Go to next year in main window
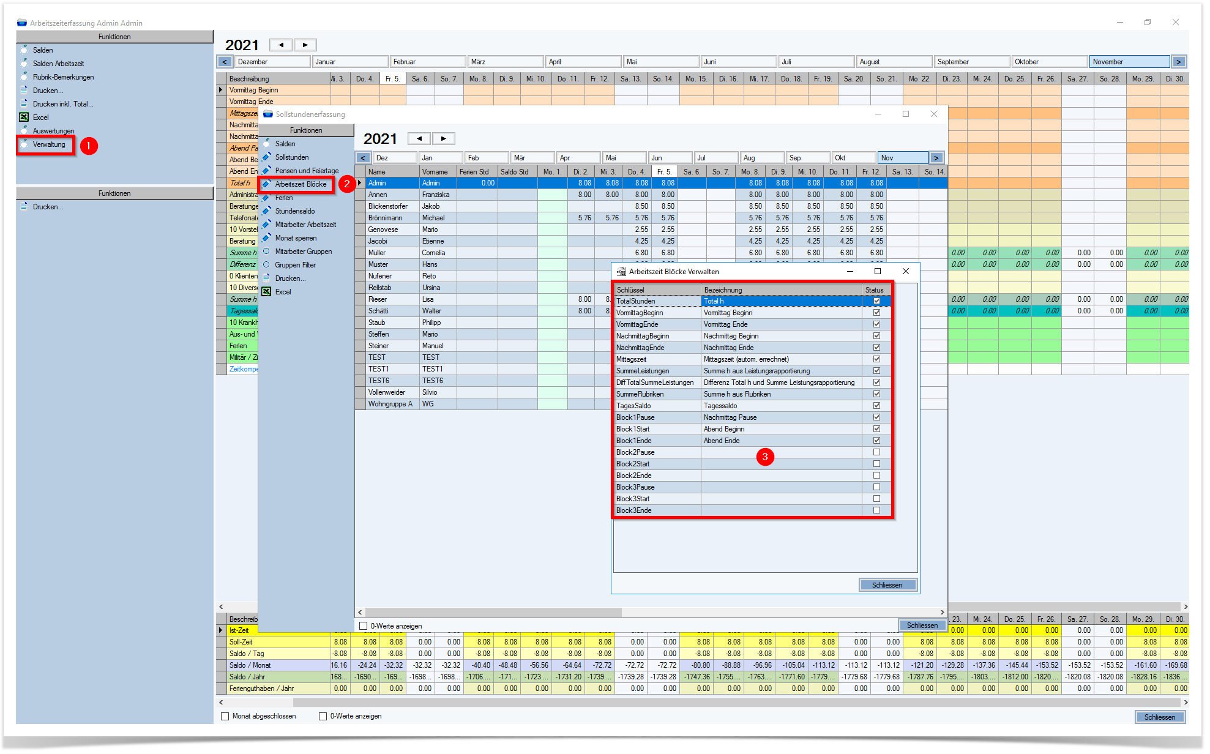 [x=305, y=45]
